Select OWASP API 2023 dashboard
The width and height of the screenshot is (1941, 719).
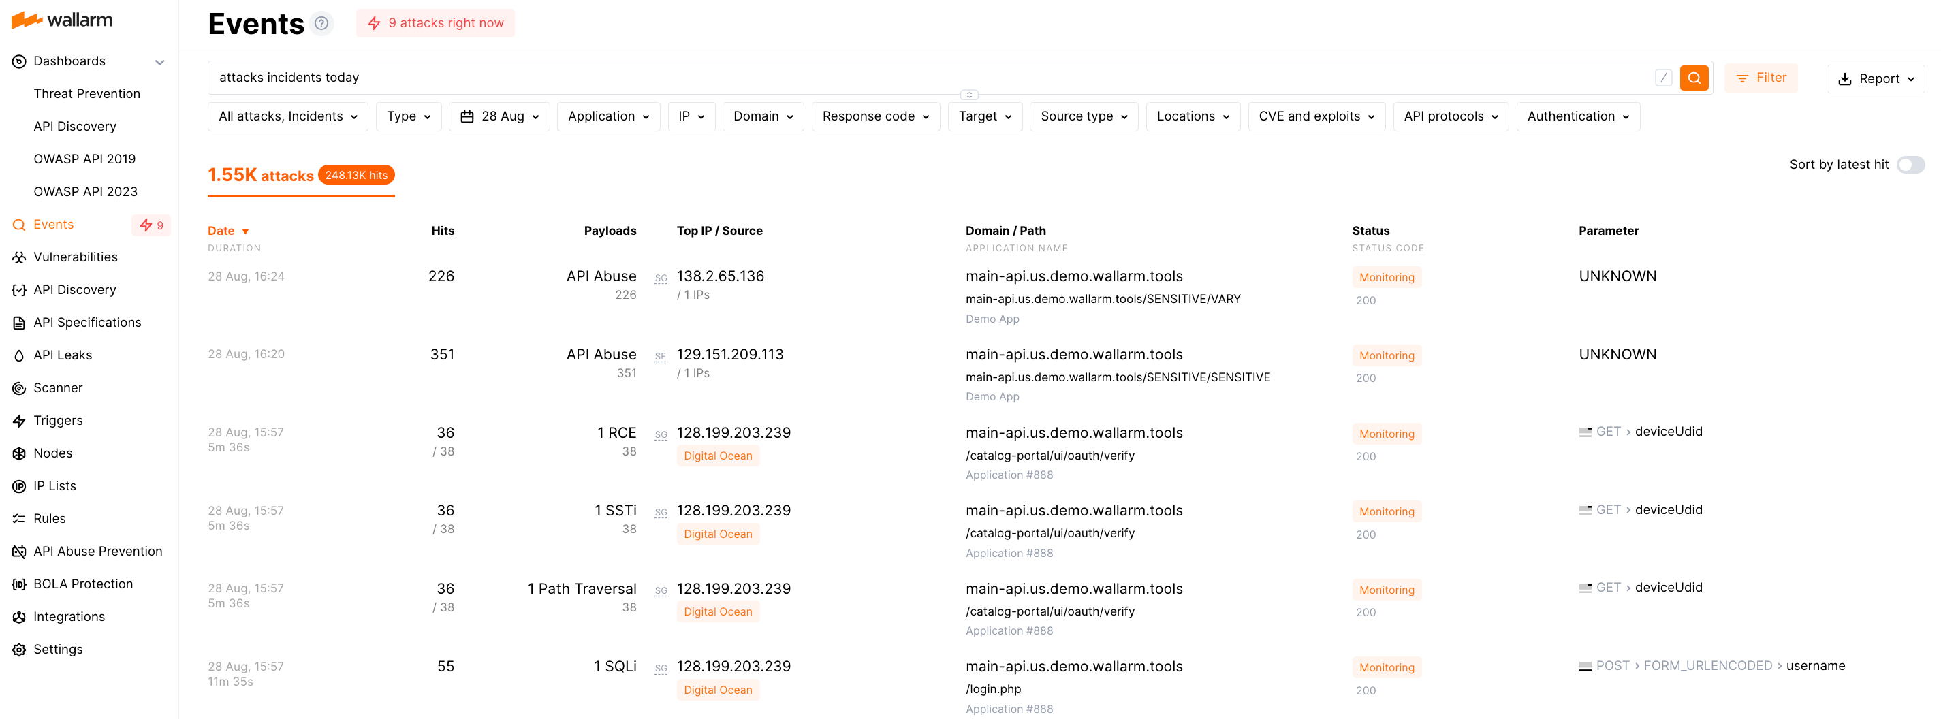[85, 191]
